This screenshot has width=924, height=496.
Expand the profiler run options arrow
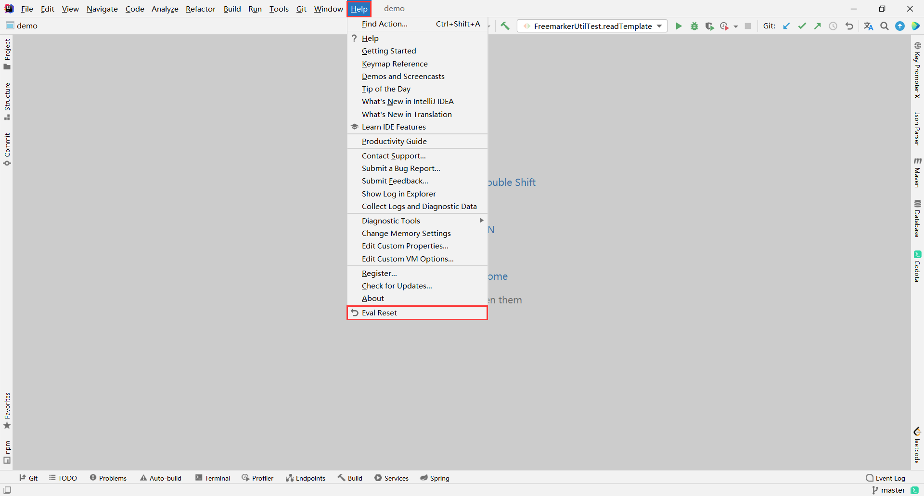[x=736, y=26]
